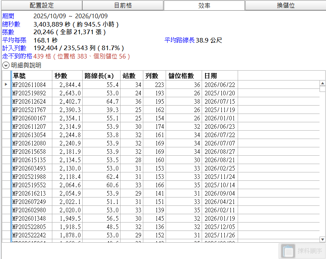The image size is (326, 259).
Task: Click the scrollbar up arrow
Action: [x=323, y=83]
